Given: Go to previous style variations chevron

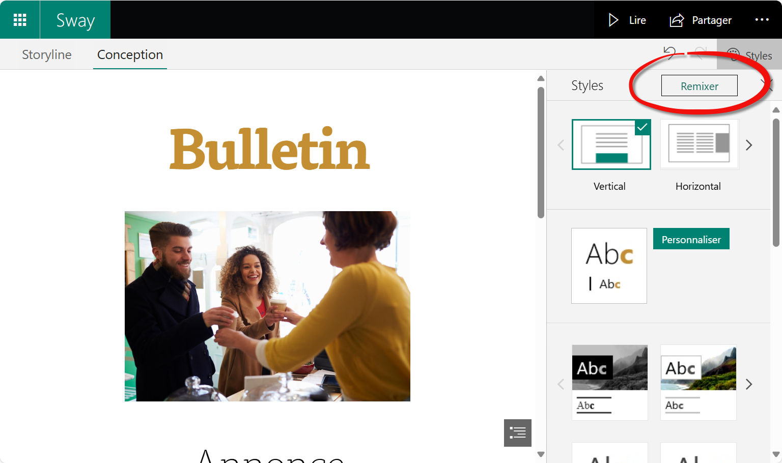Looking at the screenshot, I should (561, 384).
